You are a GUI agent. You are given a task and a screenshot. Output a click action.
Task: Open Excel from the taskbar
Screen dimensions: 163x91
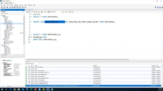[31, 89]
